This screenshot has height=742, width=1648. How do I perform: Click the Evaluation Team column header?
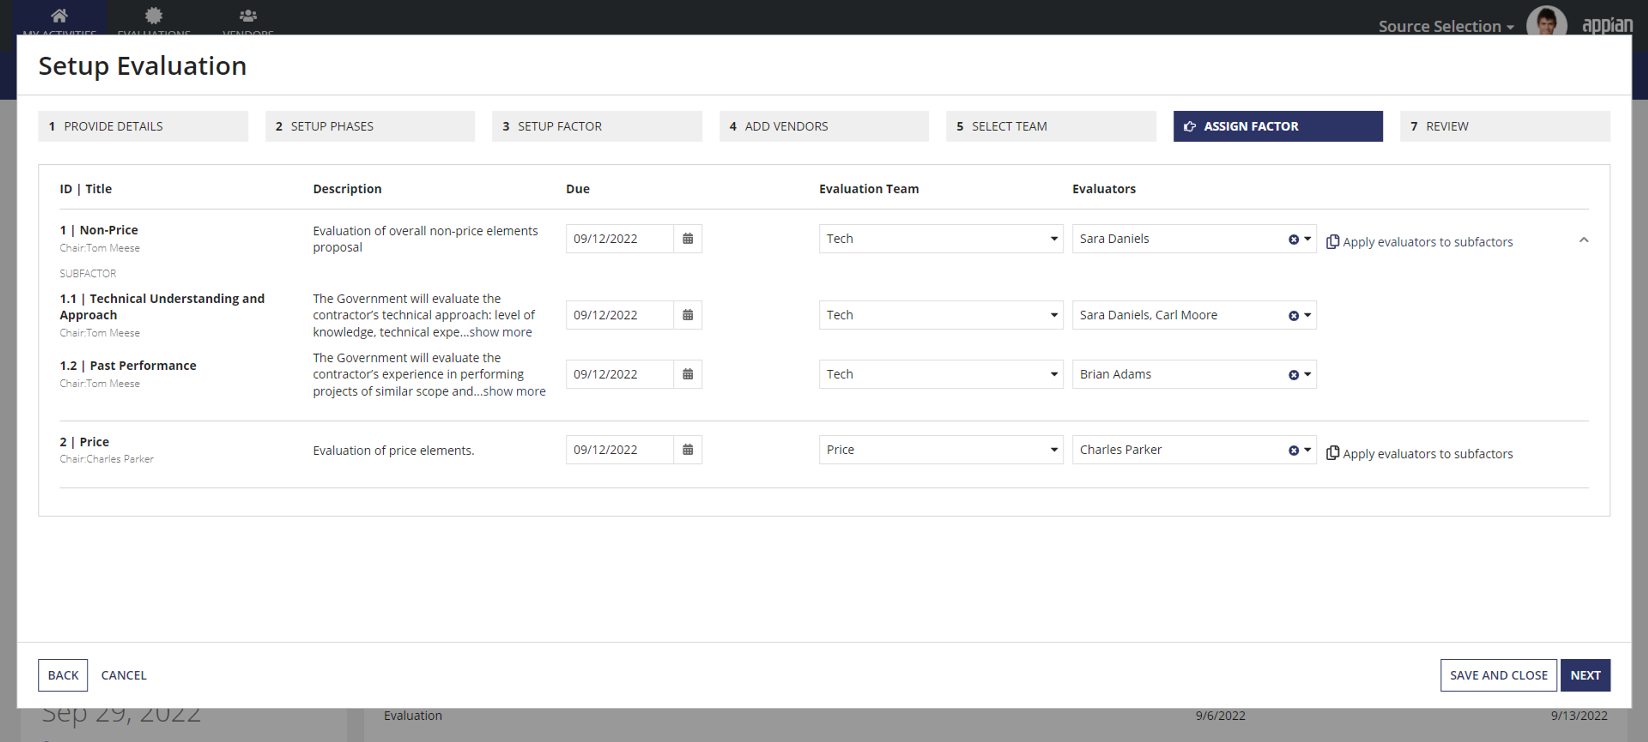pyautogui.click(x=869, y=189)
